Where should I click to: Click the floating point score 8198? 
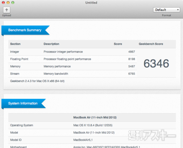point(132,59)
